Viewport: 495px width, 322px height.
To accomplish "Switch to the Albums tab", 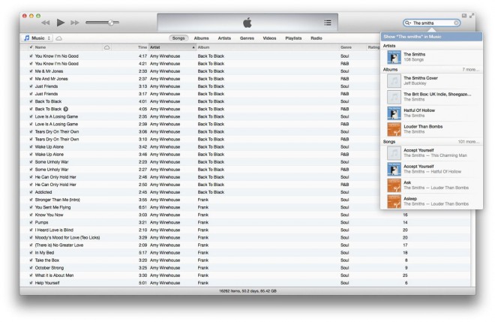I will (201, 38).
